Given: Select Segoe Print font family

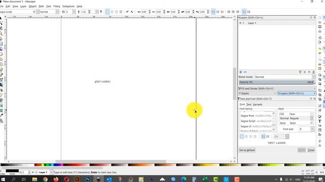Looking at the screenshot, I should point(256,116).
